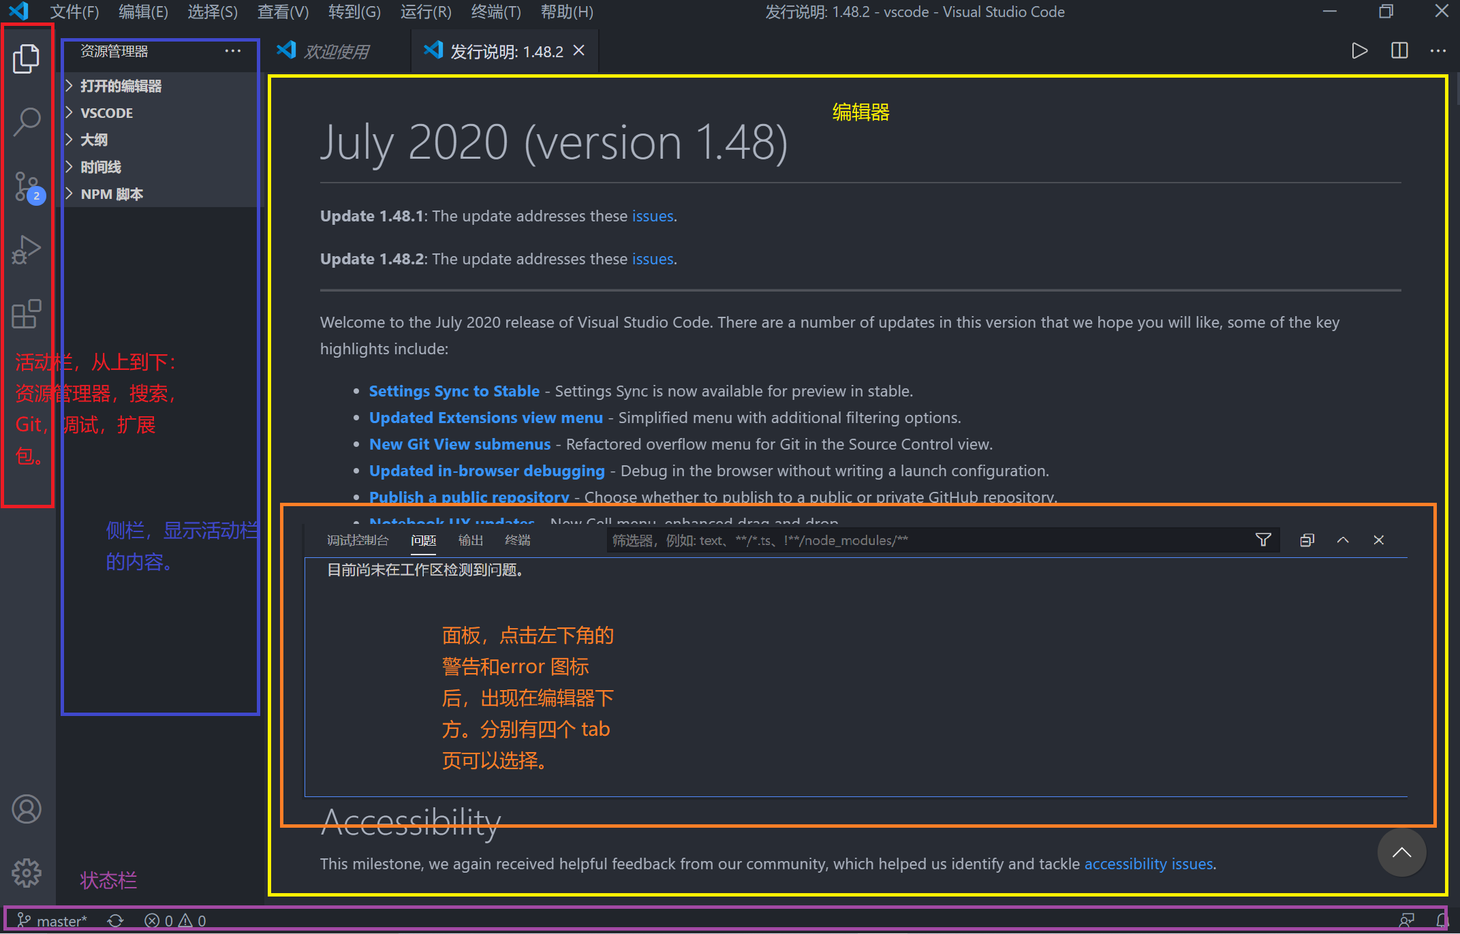Open the accessibility issues link

click(x=1149, y=864)
